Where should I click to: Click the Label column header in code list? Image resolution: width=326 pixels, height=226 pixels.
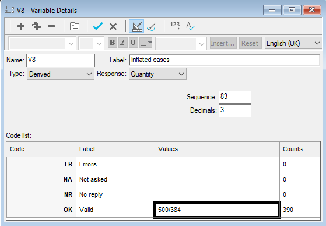pos(115,149)
